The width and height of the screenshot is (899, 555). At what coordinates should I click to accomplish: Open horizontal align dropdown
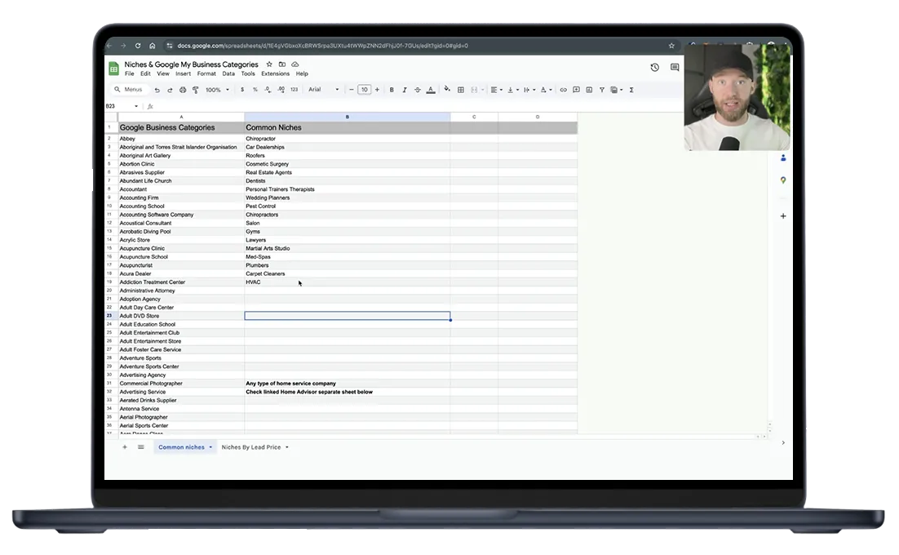pyautogui.click(x=497, y=90)
